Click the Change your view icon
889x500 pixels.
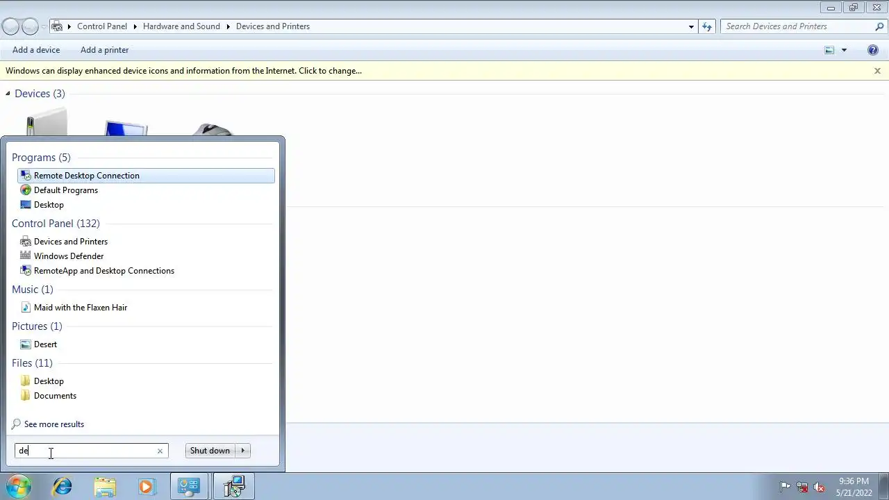[829, 50]
